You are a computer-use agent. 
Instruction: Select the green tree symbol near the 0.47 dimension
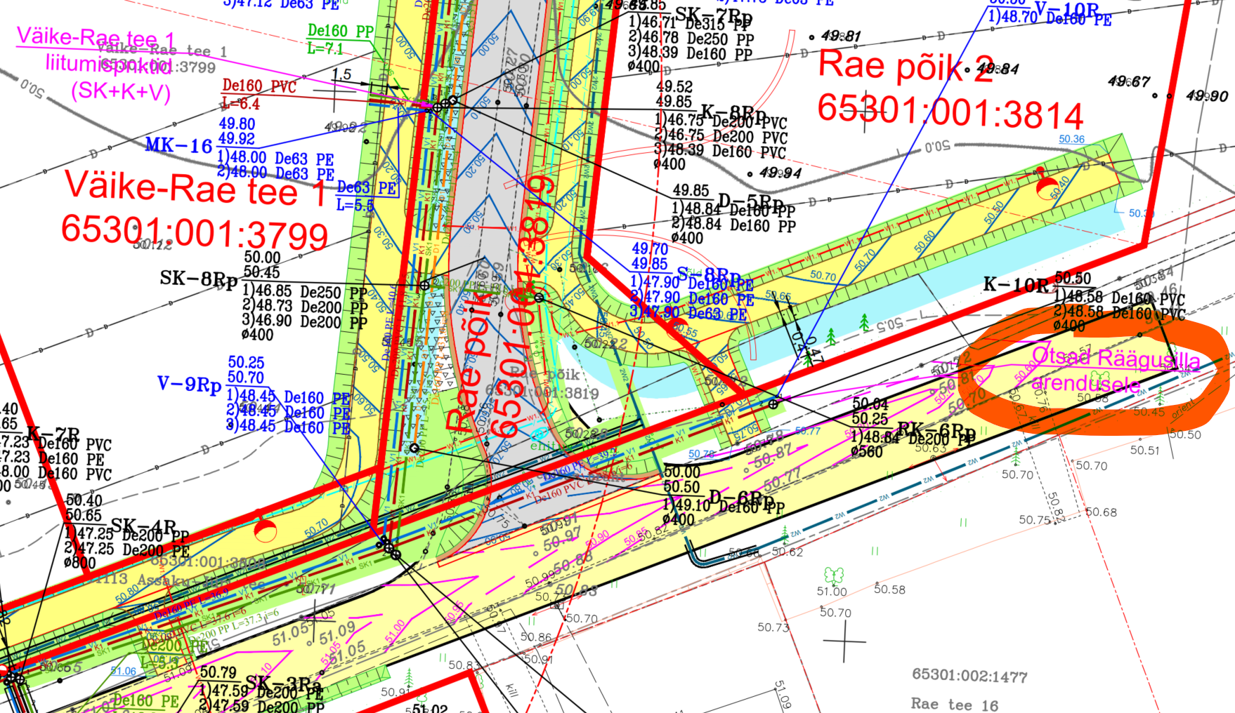pyautogui.click(x=832, y=337)
